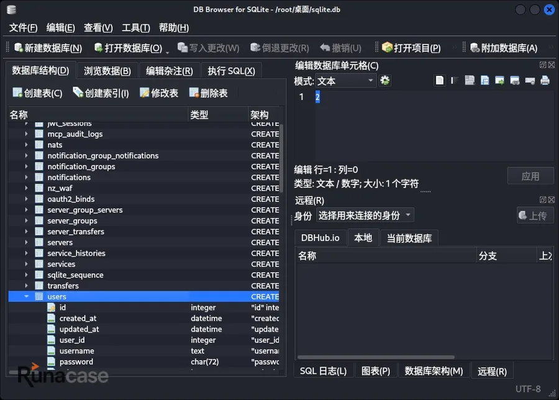Viewport: 559px width, 400px height.
Task: Open the File menu 文件(F)
Action: [23, 28]
